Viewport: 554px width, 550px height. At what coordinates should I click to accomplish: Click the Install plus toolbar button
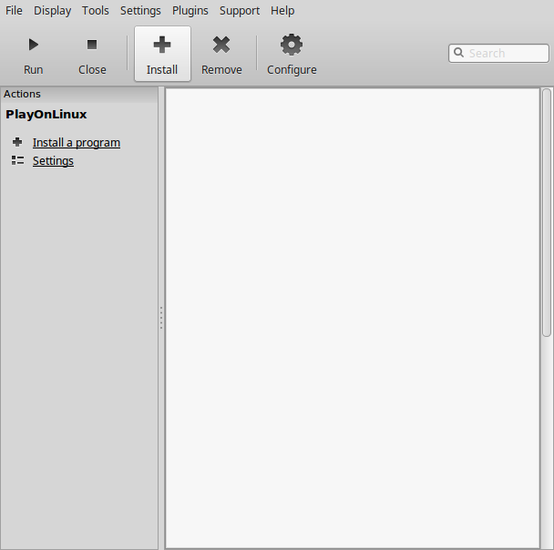tap(162, 54)
